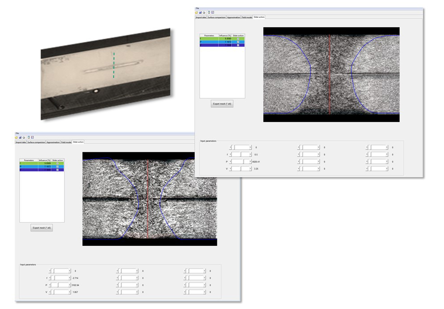Click the f value -2.714 in the back window
The width and height of the screenshot is (444, 309).
(x=75, y=278)
